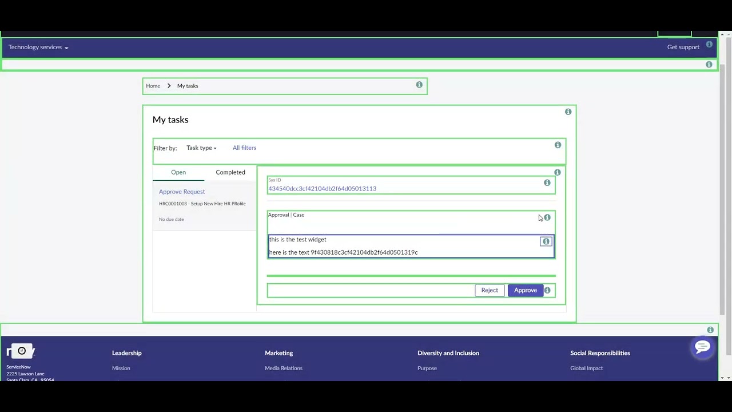Select the Approve Request task in the list
This screenshot has width=732, height=412.
(x=182, y=192)
